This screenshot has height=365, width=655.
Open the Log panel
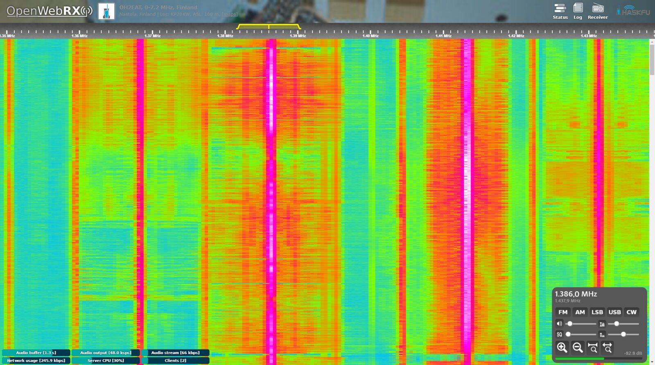pos(578,11)
